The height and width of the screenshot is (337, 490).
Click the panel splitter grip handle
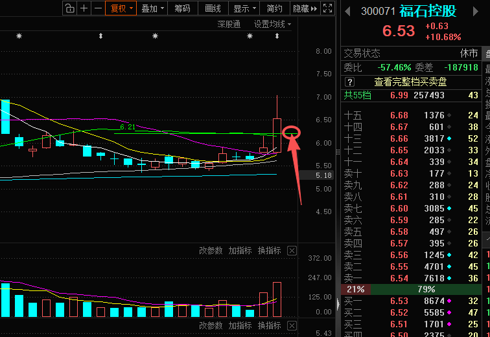[x=338, y=152]
